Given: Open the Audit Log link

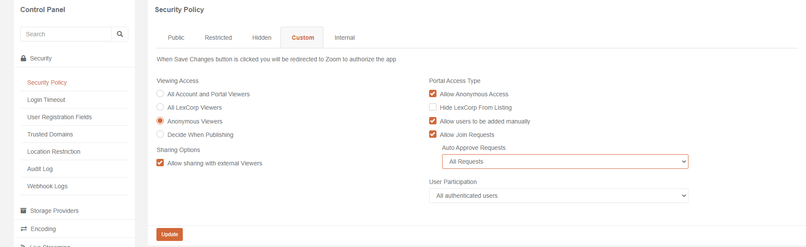Looking at the screenshot, I should (40, 169).
